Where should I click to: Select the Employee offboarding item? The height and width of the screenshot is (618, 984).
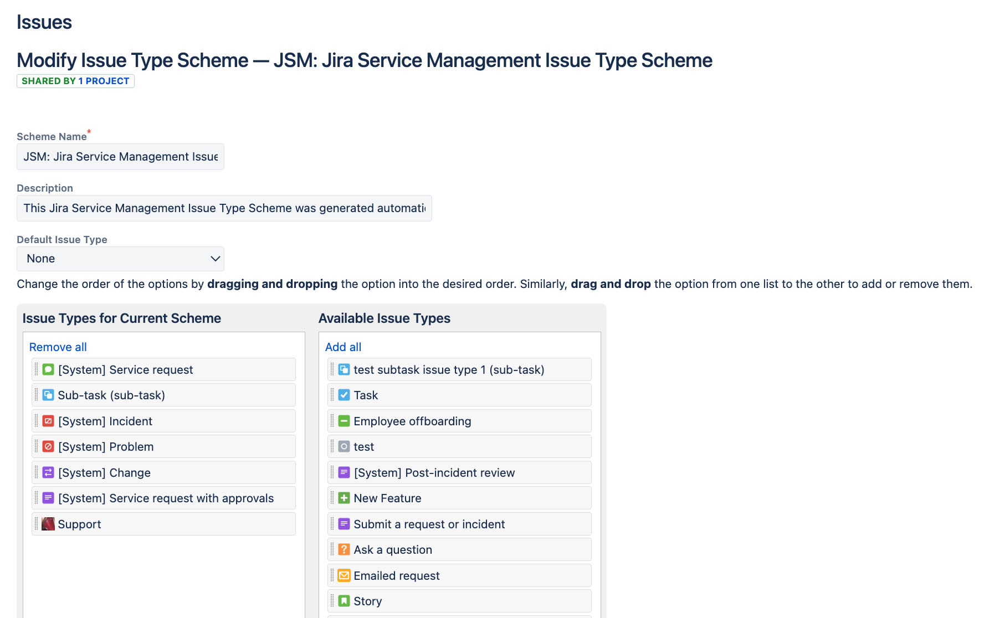[x=459, y=421]
